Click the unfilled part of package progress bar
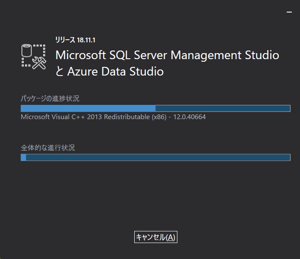Image resolution: width=300 pixels, height=259 pixels. click(x=223, y=108)
